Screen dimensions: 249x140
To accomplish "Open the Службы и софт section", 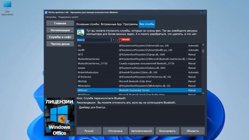I will click(x=60, y=37).
